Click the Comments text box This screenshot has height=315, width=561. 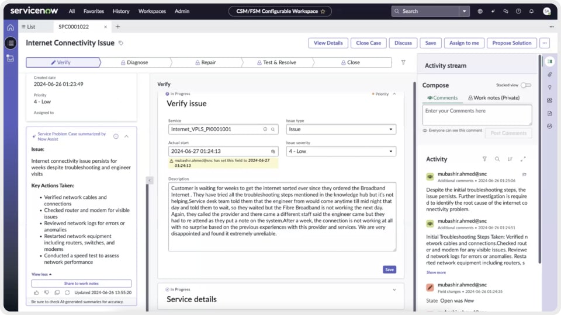point(477,115)
